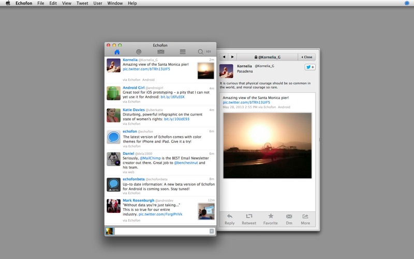414x259 pixels.
Task: Expand the More actions menu
Action: (x=305, y=219)
